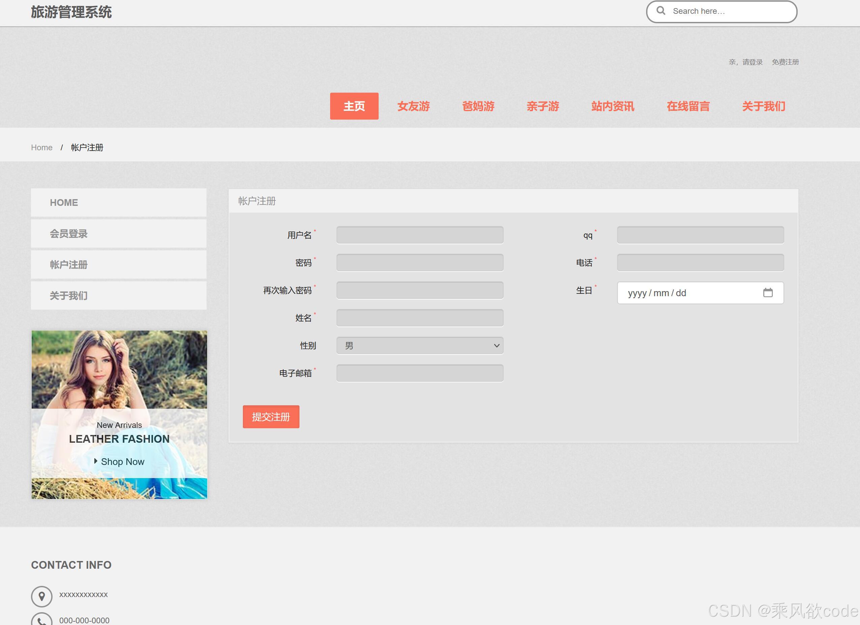This screenshot has width=860, height=625.
Task: Click the location pin contact icon
Action: click(42, 596)
